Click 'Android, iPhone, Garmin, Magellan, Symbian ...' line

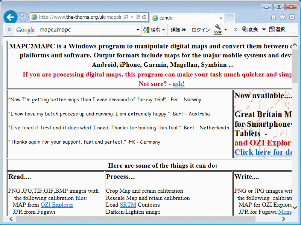(163, 65)
